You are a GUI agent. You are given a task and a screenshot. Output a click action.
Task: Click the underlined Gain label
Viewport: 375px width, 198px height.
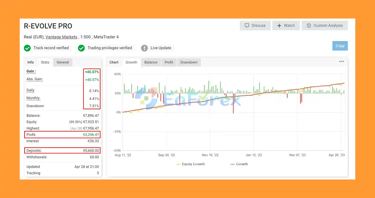31,71
